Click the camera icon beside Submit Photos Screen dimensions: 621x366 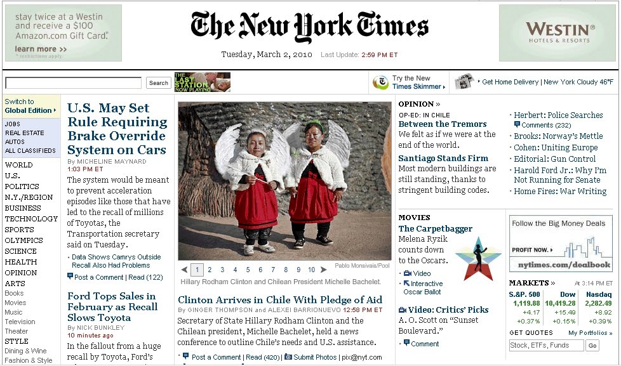pyautogui.click(x=288, y=357)
